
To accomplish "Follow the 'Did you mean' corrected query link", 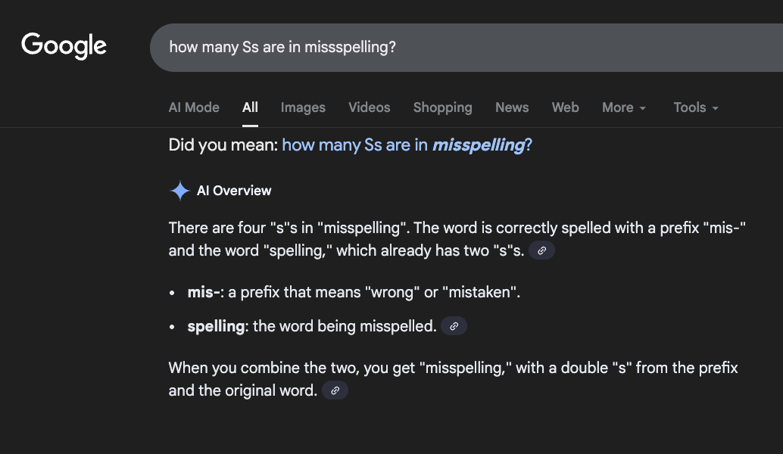I will (x=407, y=145).
